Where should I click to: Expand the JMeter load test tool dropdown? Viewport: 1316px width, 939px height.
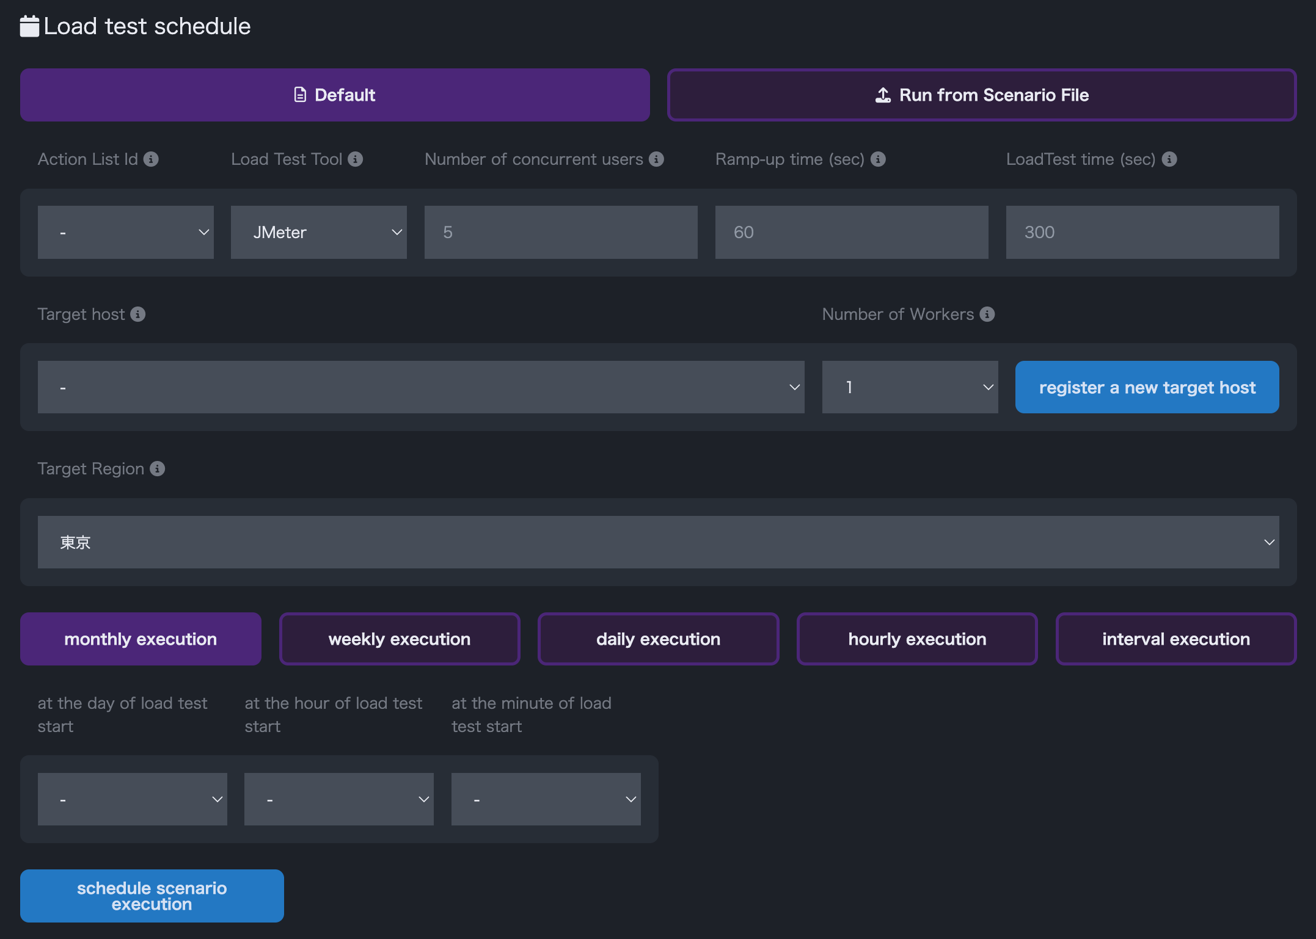[x=319, y=233]
